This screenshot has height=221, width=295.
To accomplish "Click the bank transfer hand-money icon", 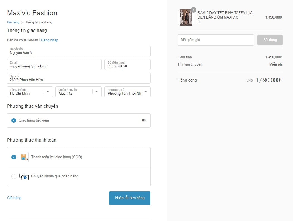I will tap(24, 176).
